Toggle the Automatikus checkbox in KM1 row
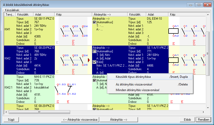 [x=94, y=23]
